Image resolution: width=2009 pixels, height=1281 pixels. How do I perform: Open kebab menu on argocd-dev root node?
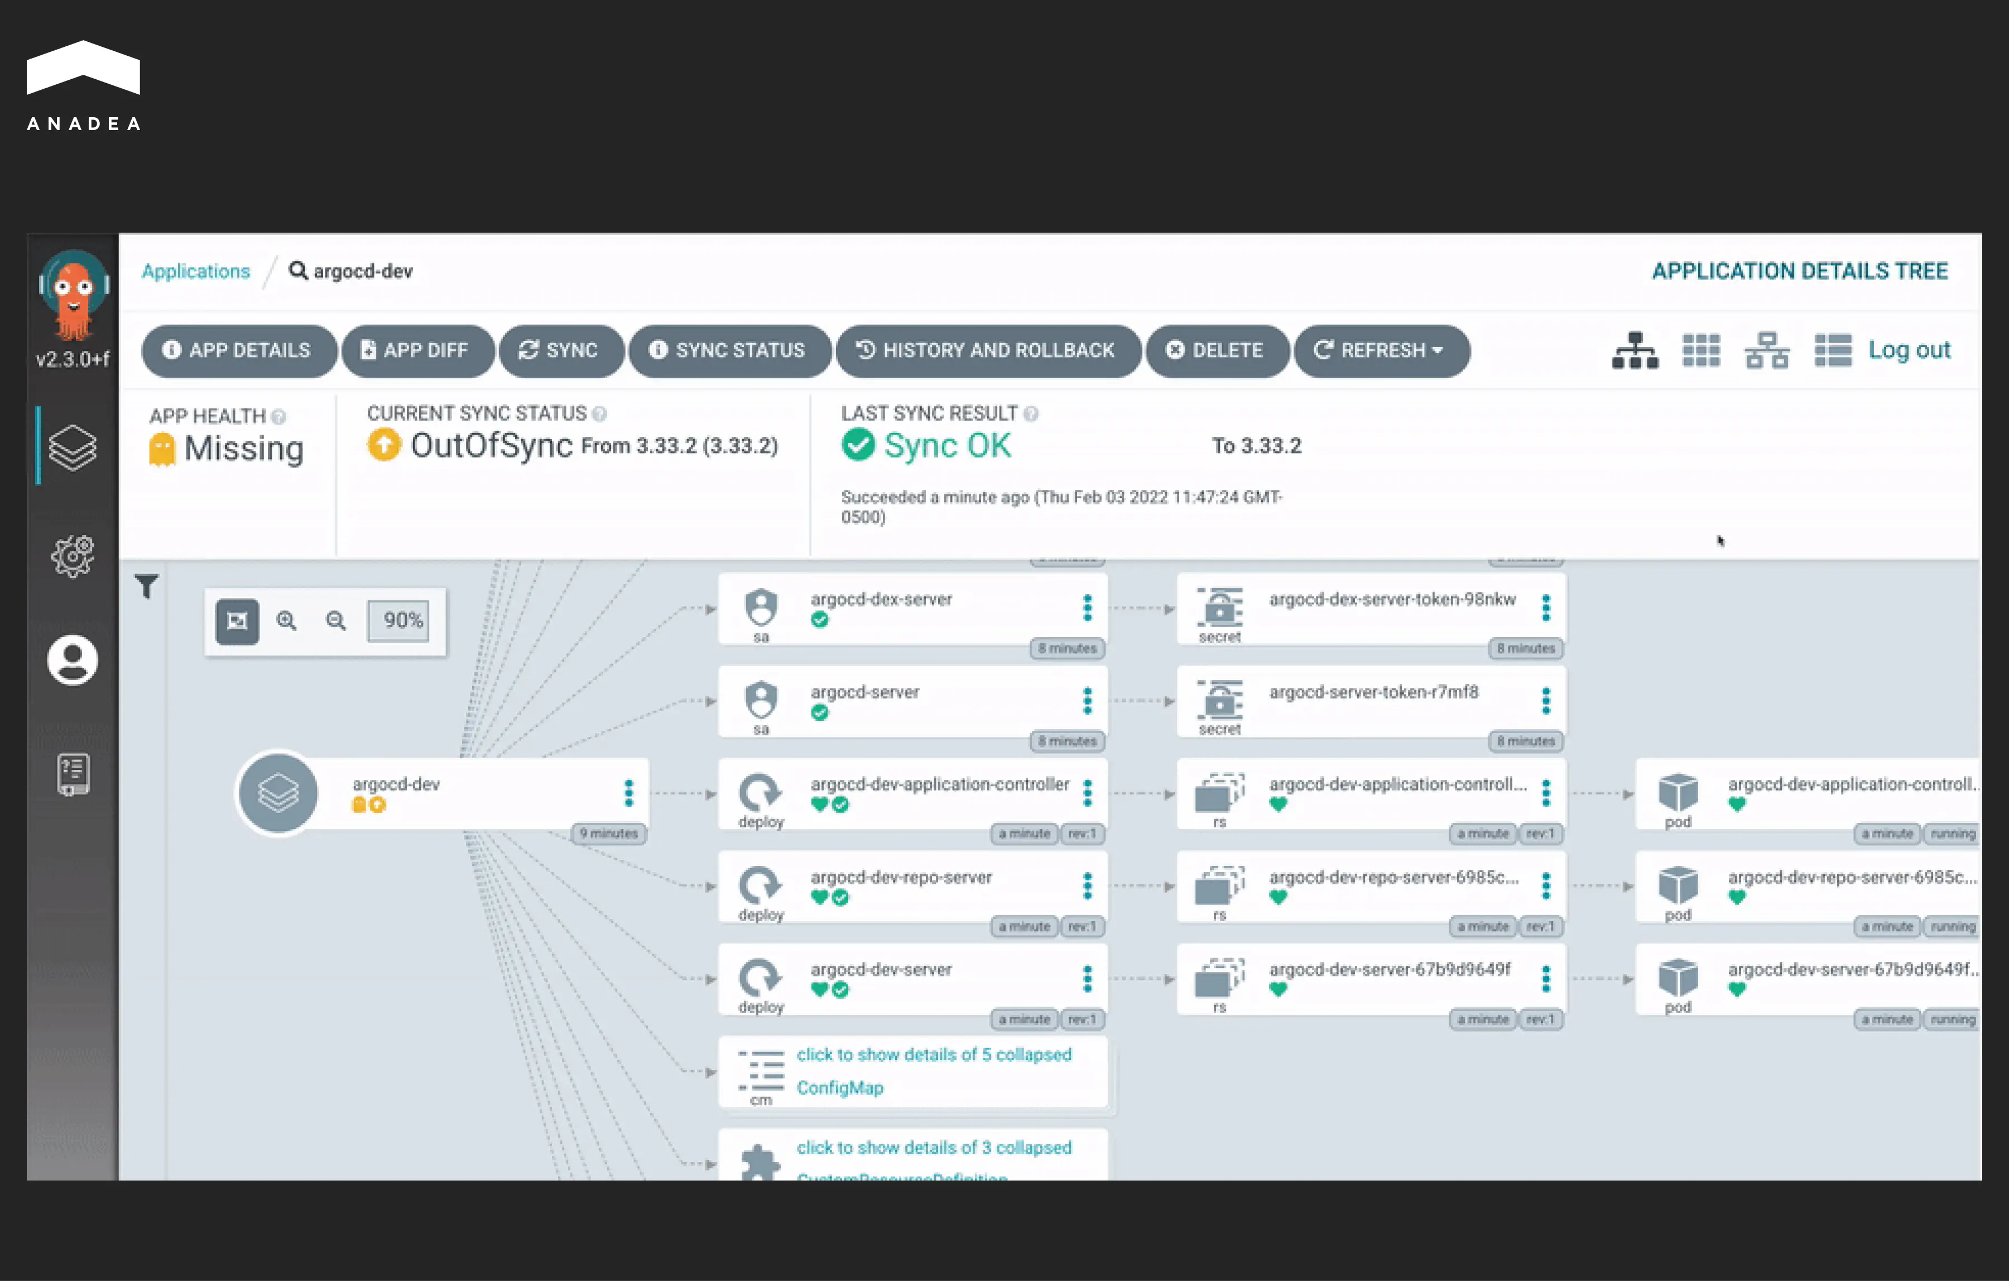click(x=628, y=793)
